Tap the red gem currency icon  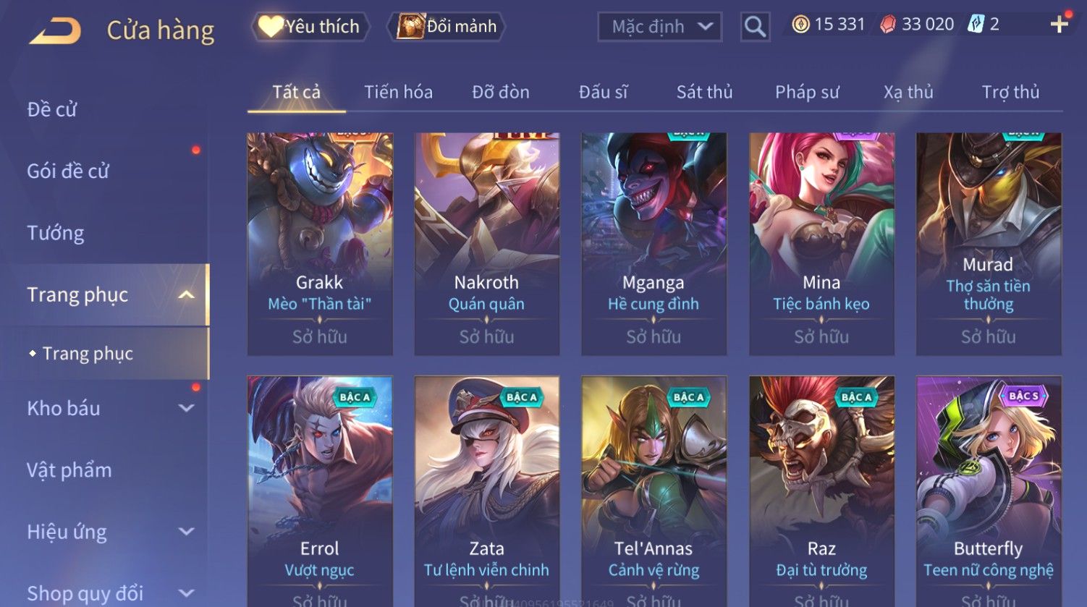click(887, 25)
